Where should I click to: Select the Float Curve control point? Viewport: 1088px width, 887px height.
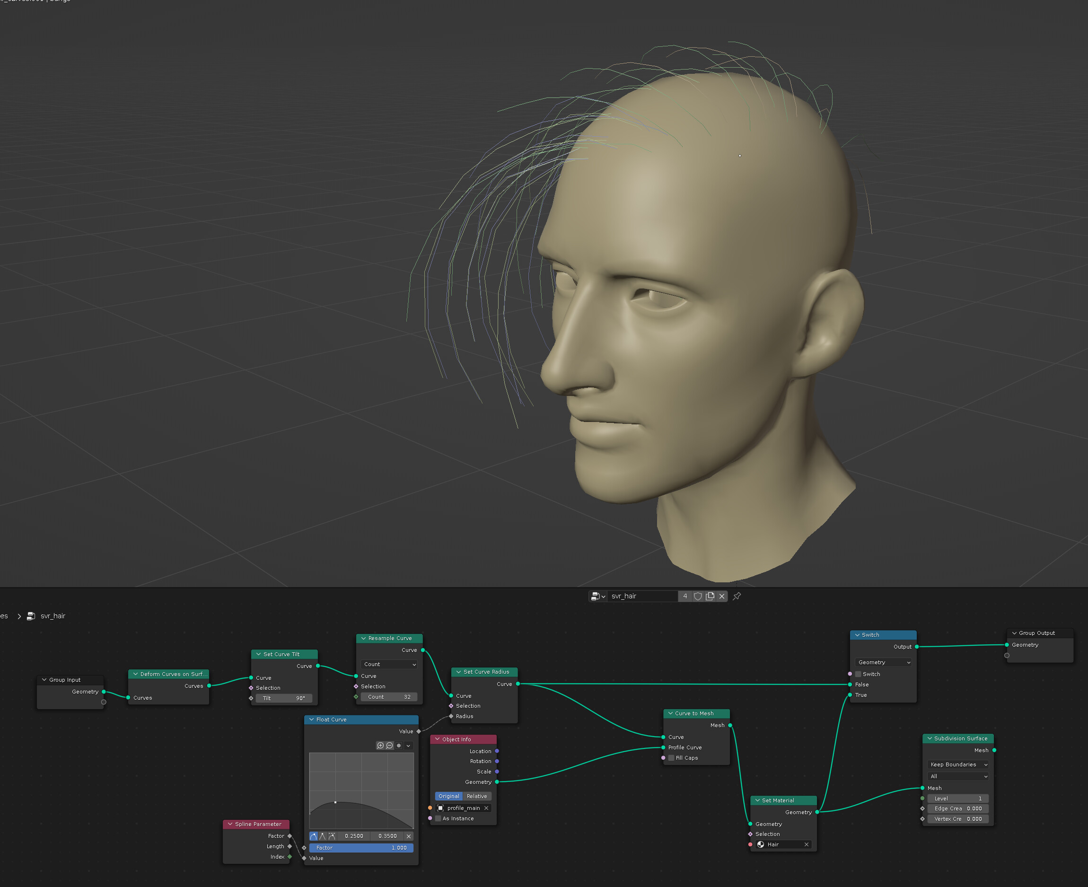(335, 803)
